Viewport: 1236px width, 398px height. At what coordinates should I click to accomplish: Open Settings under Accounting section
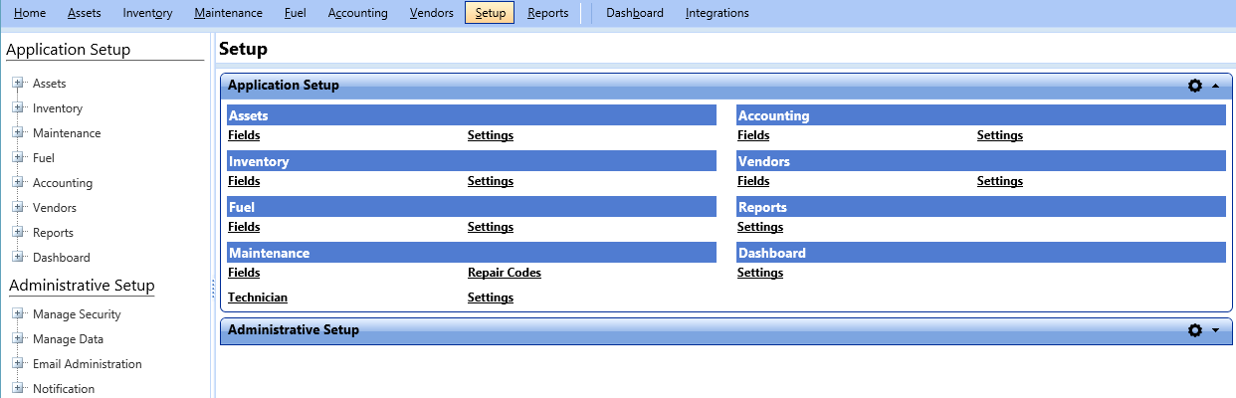coord(1000,135)
